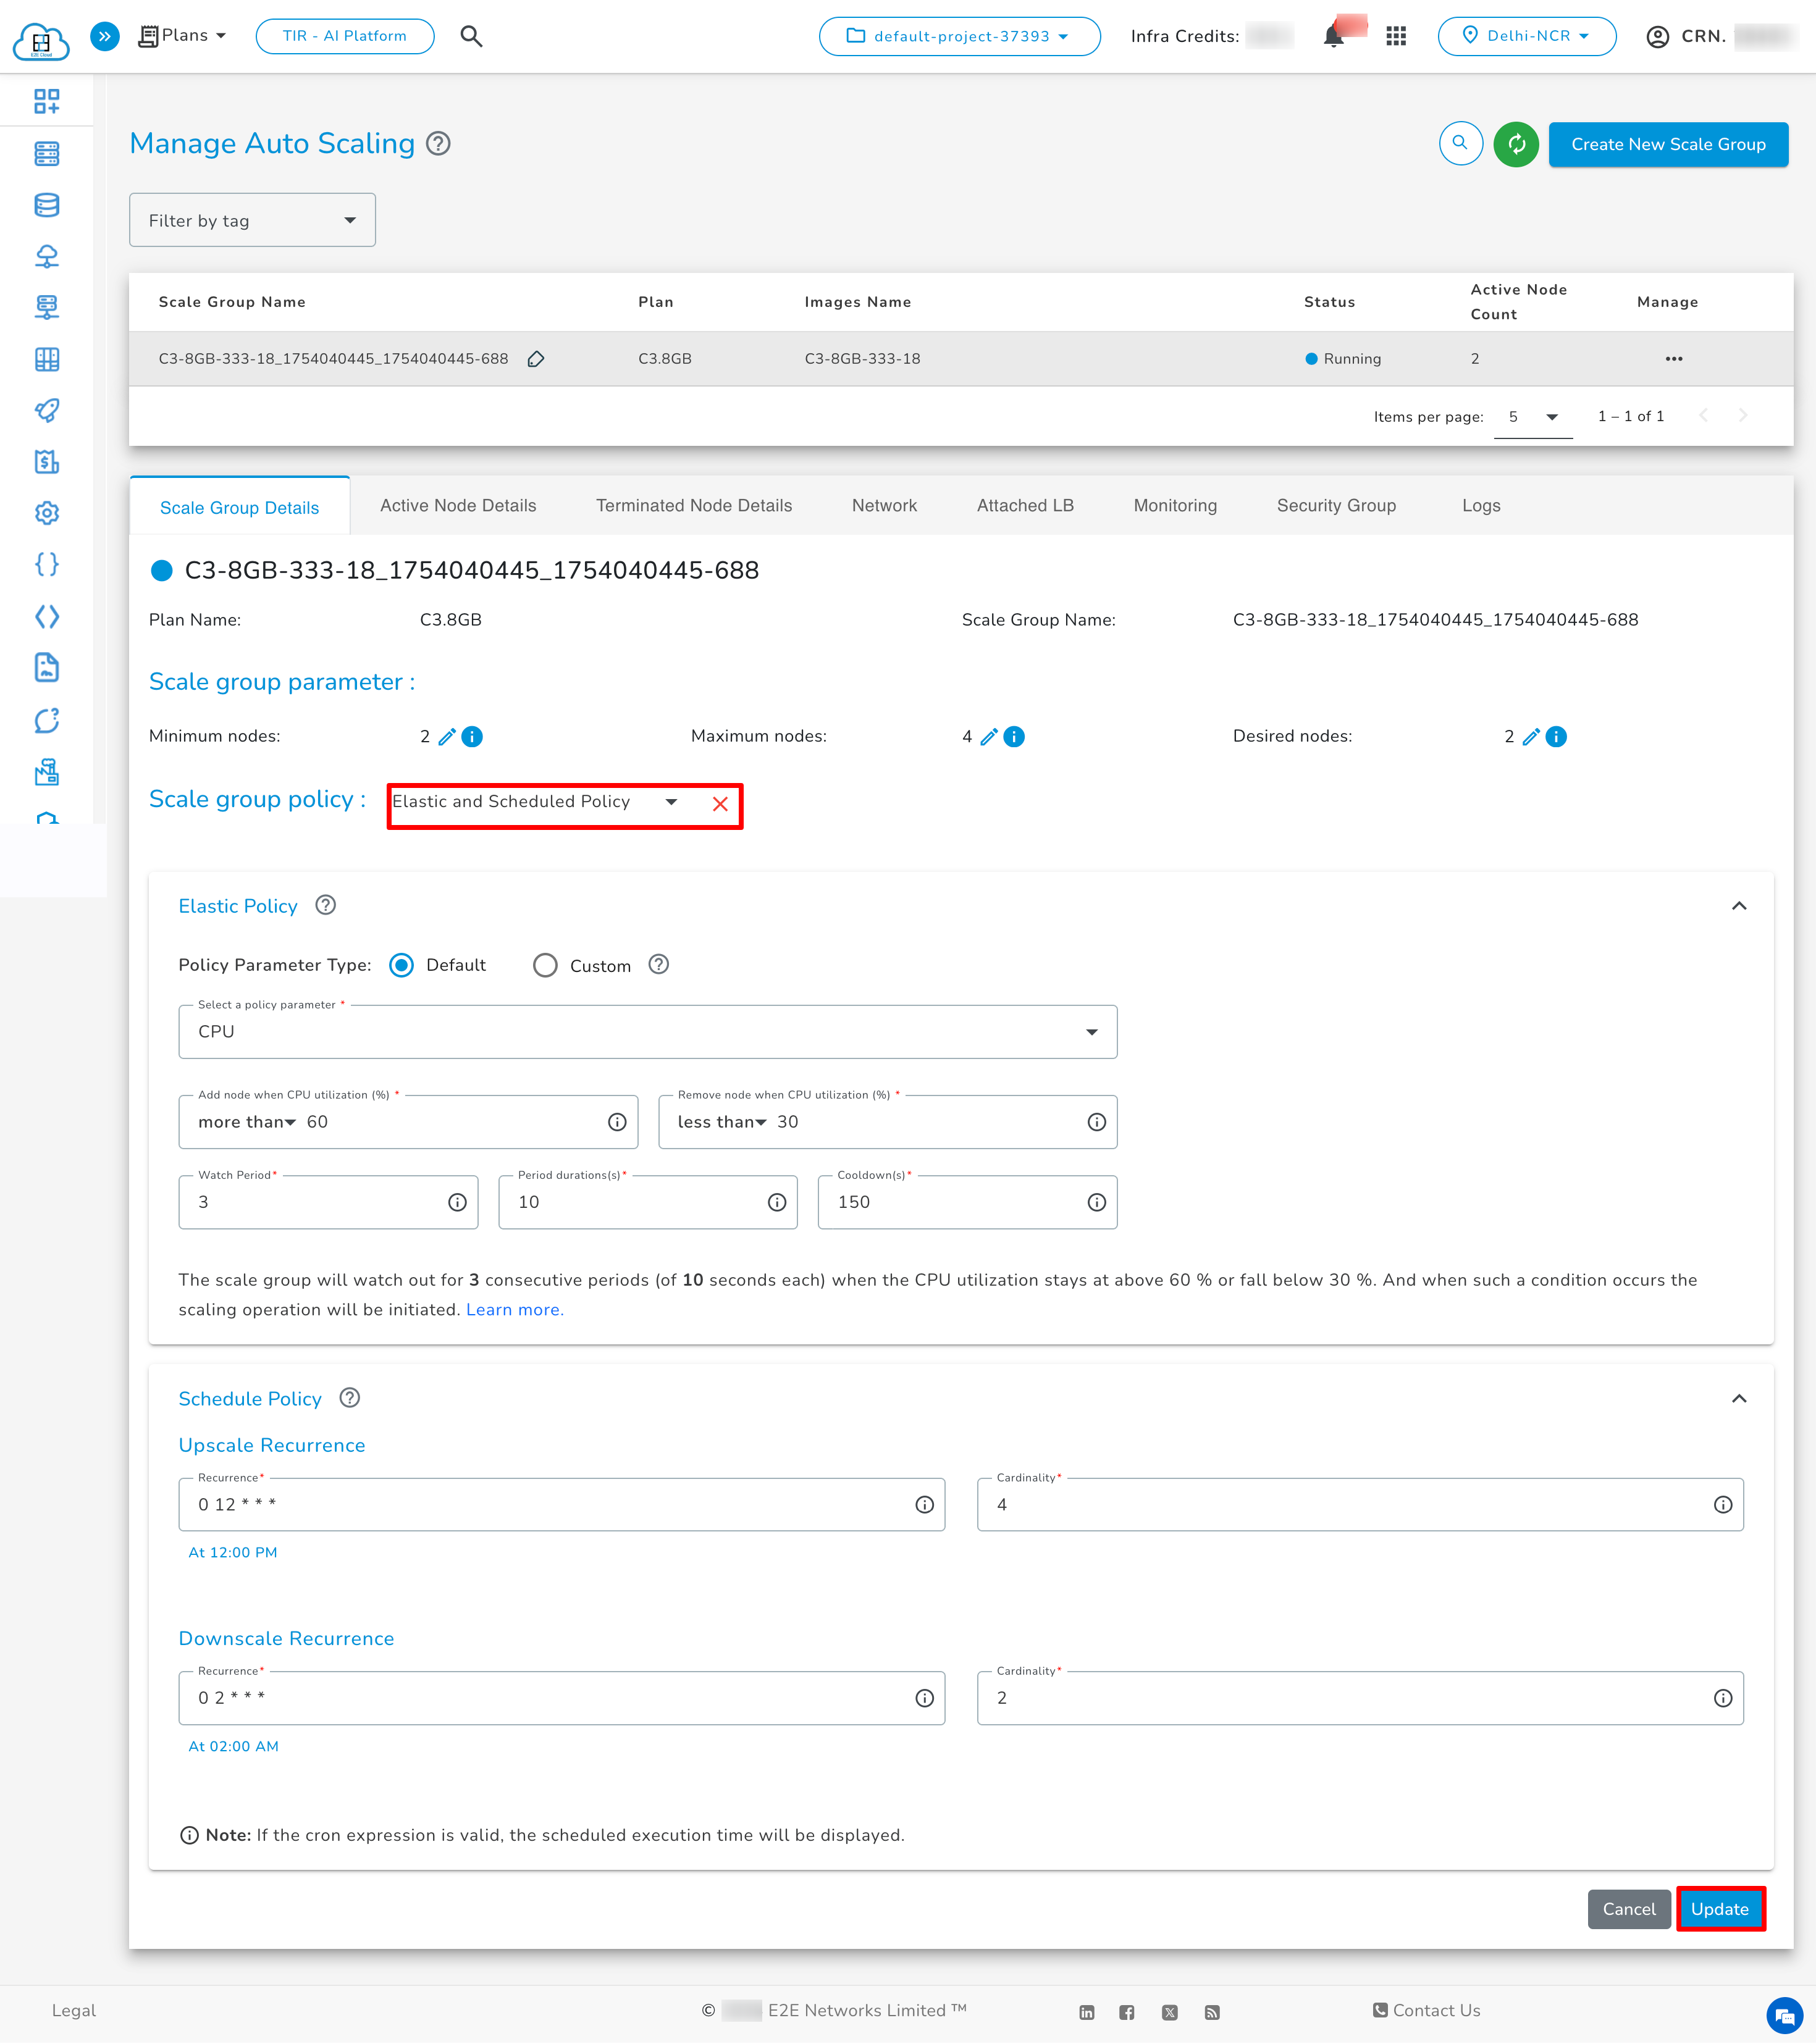Edit the scale group name with the pencil icon
Viewport: 1816px width, 2044px height.
[536, 359]
